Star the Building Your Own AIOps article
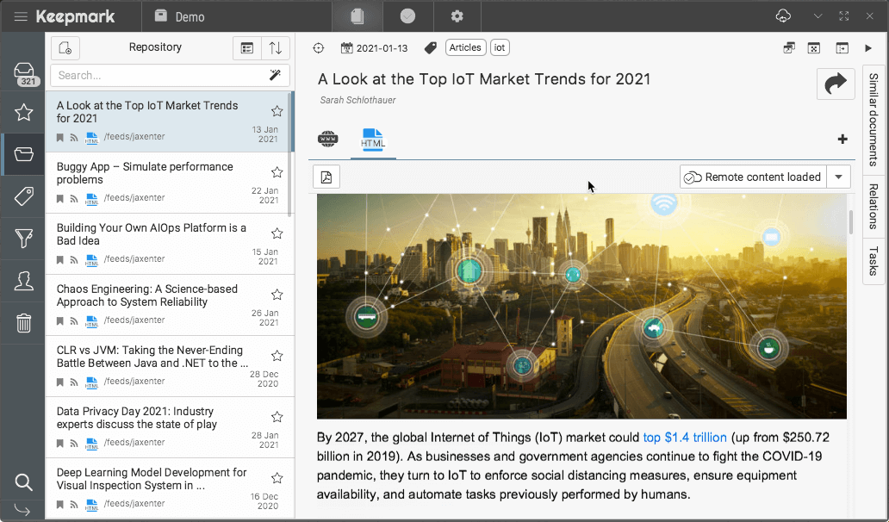The height and width of the screenshot is (522, 889). click(x=277, y=233)
